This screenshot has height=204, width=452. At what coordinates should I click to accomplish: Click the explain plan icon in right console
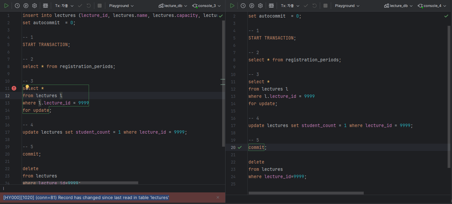pos(252,6)
